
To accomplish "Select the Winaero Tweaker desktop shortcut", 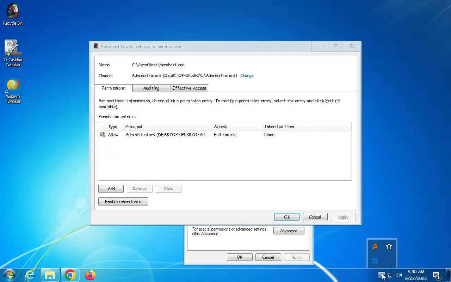I will [13, 91].
